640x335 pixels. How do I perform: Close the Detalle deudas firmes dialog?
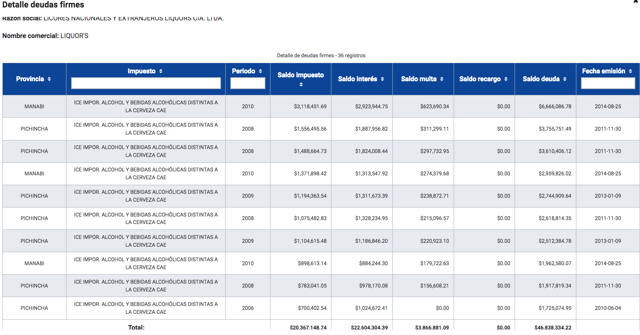(636, 2)
